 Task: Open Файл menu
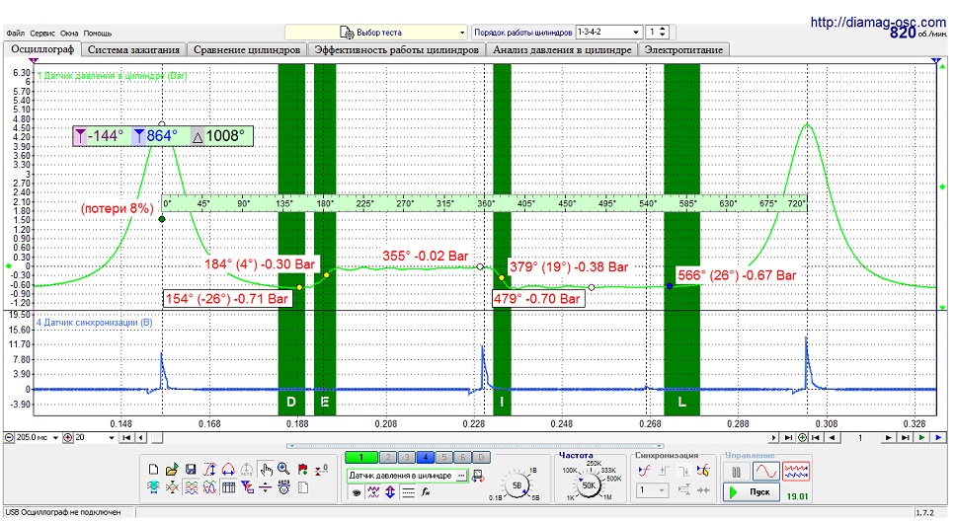point(15,34)
